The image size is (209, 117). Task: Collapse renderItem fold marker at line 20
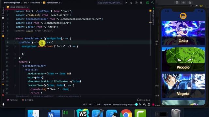click(x=15, y=85)
